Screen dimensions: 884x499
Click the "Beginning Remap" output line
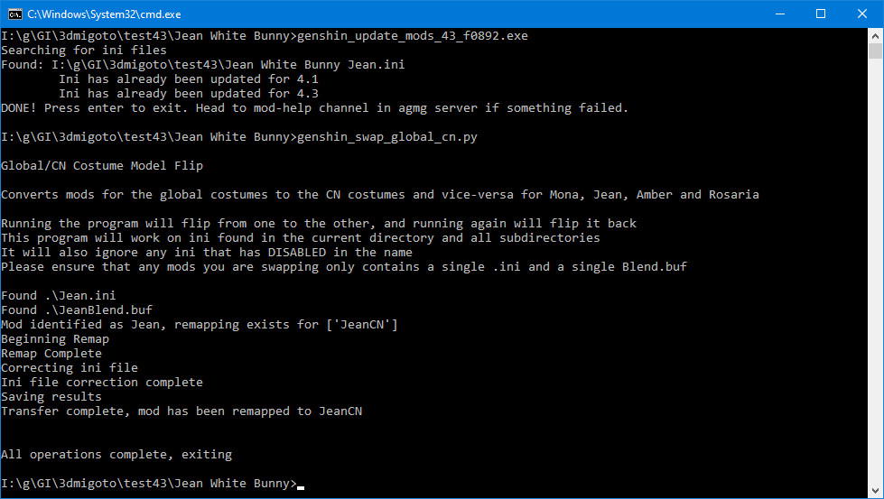55,339
